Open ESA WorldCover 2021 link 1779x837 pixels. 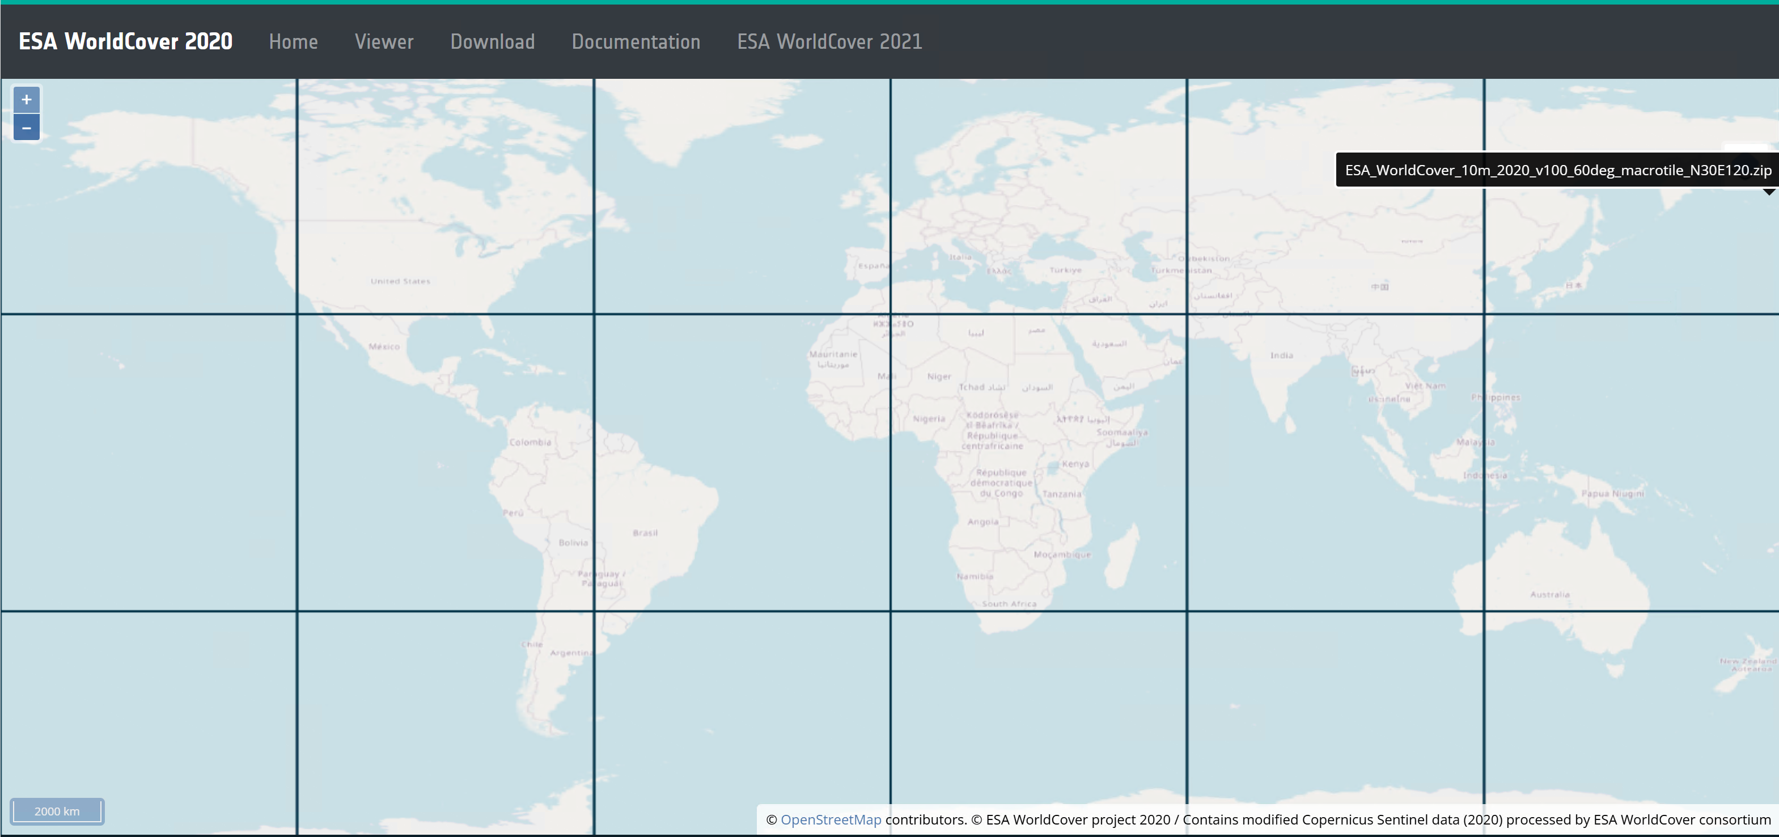tap(829, 41)
